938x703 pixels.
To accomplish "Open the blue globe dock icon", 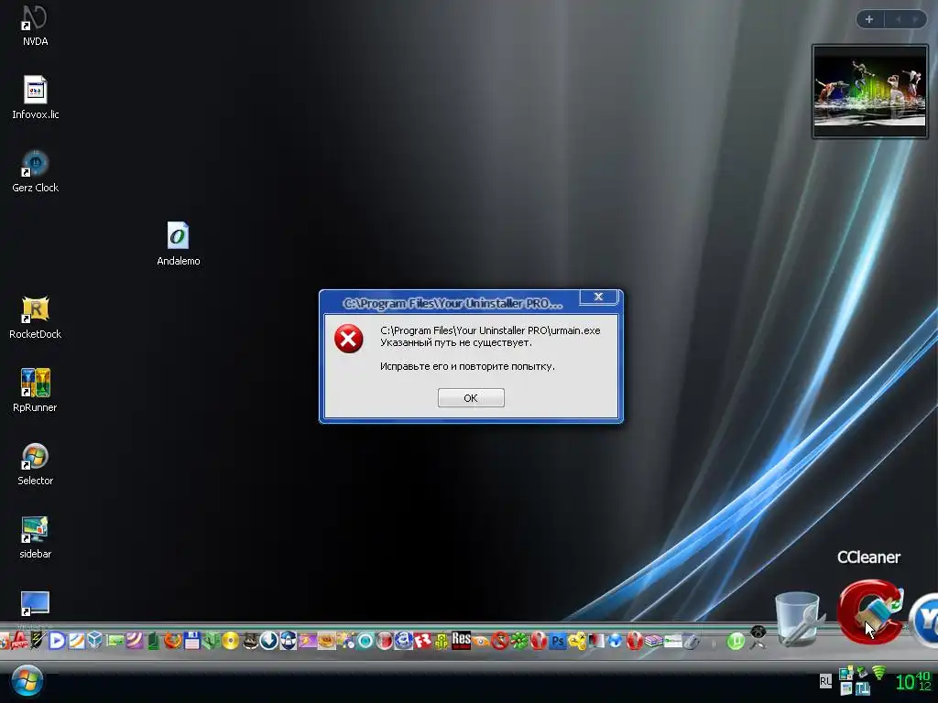I will point(615,641).
